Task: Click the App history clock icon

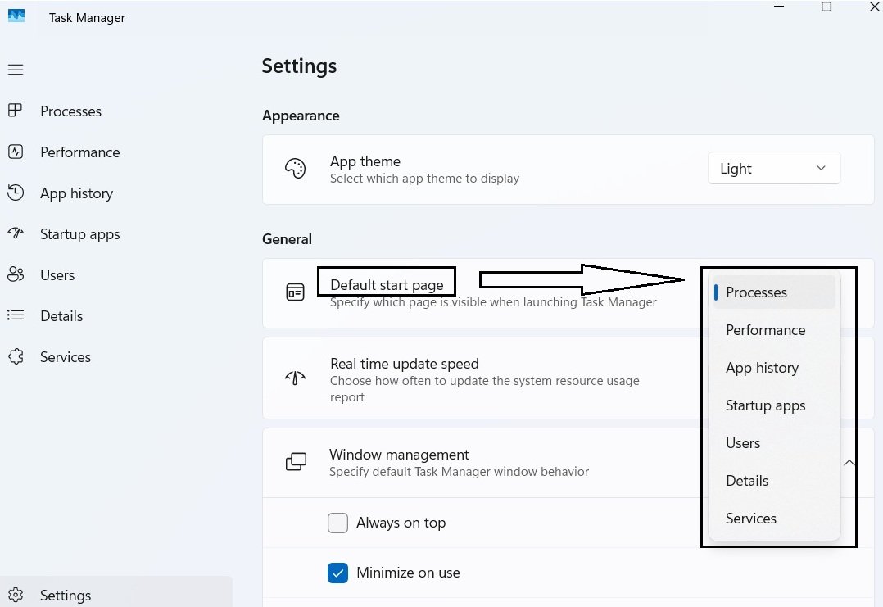Action: [16, 193]
